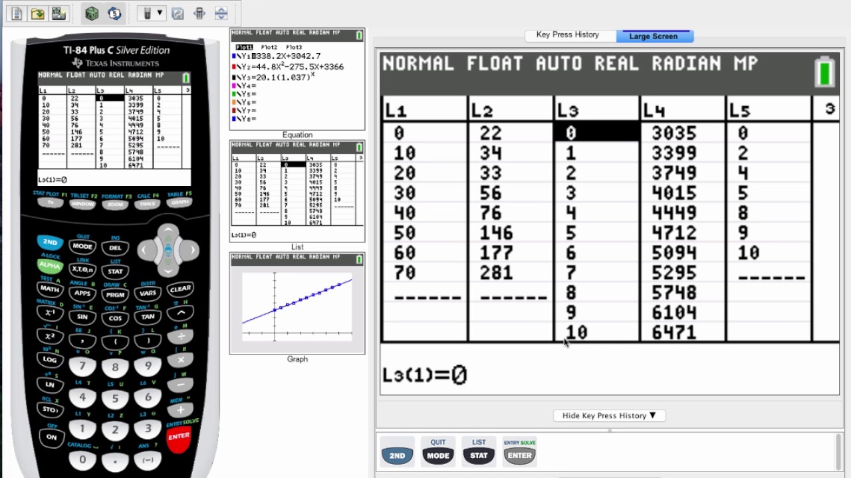Image resolution: width=851 pixels, height=478 pixels.
Task: Click the ZOOM key on calculator
Action: click(x=115, y=205)
